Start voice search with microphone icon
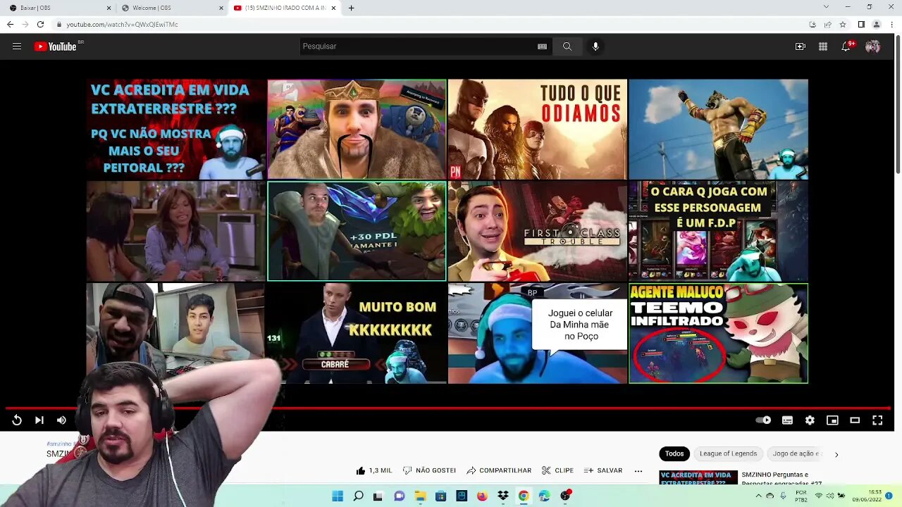The width and height of the screenshot is (902, 507). (x=595, y=46)
